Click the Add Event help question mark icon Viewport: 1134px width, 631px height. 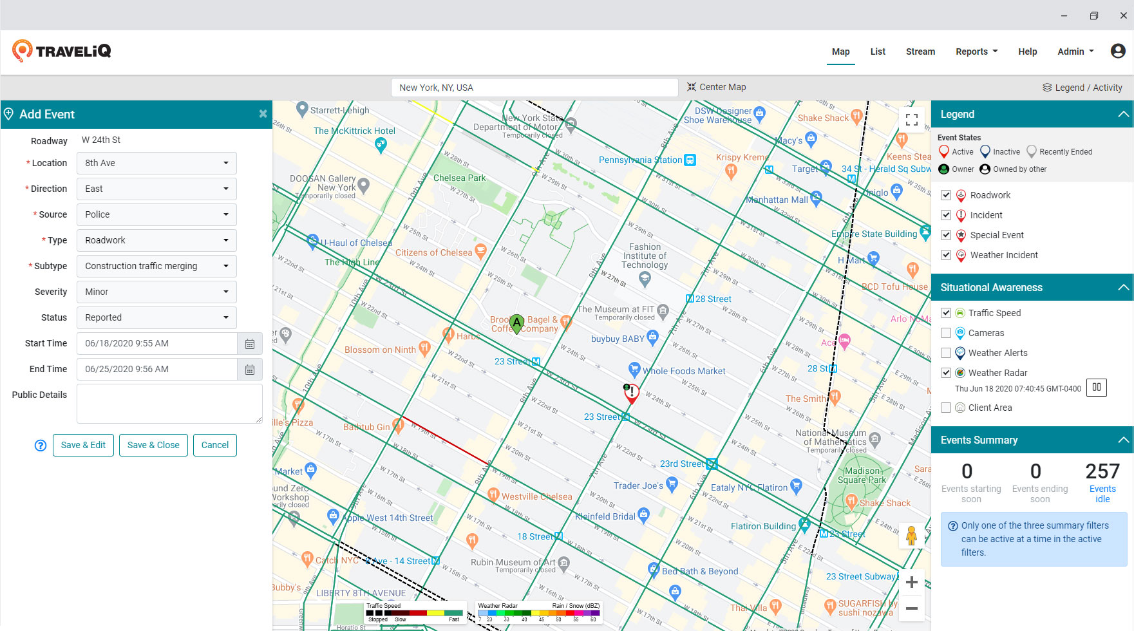40,445
